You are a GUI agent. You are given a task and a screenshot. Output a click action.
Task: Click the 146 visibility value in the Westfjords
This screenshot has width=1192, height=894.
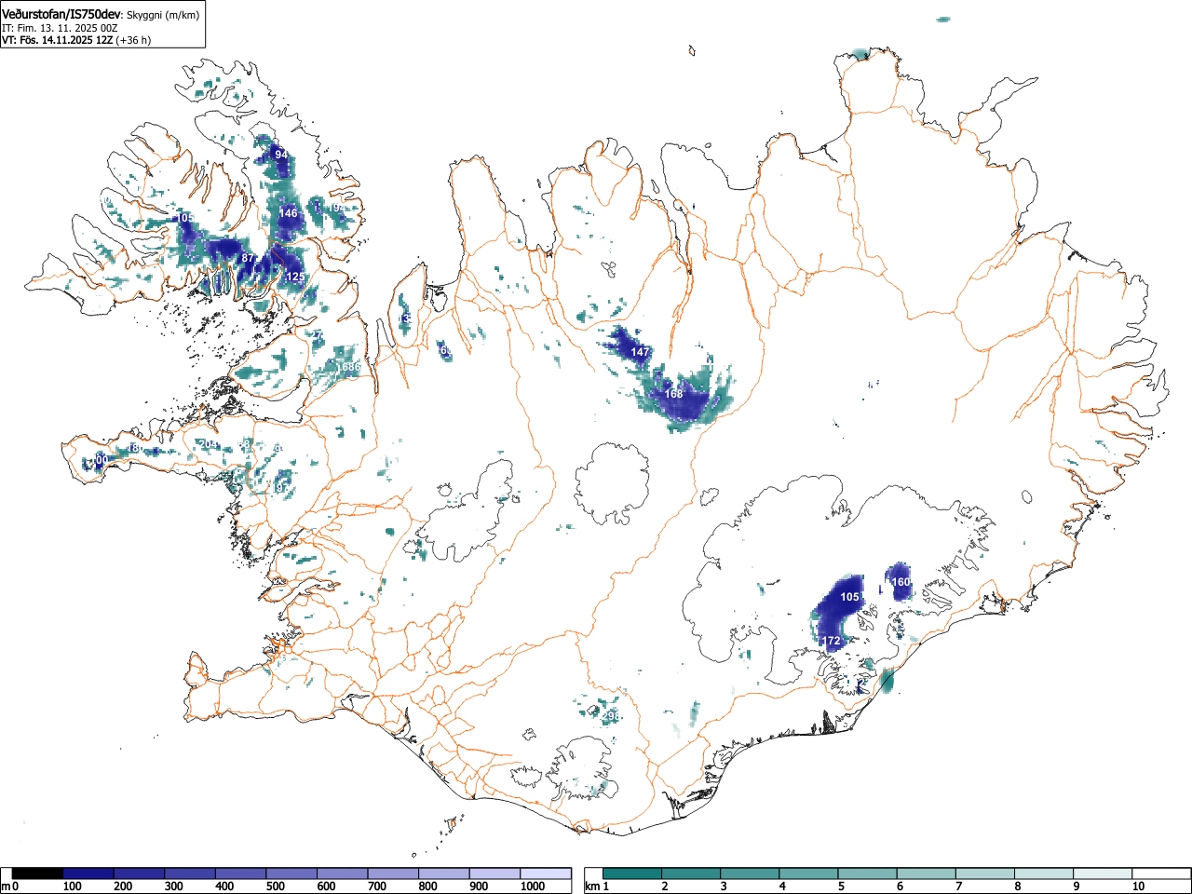pyautogui.click(x=289, y=213)
